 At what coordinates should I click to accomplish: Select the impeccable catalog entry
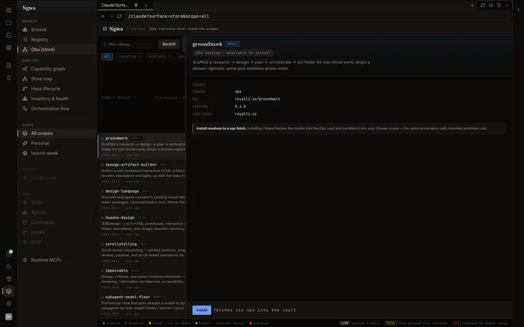pyautogui.click(x=141, y=279)
